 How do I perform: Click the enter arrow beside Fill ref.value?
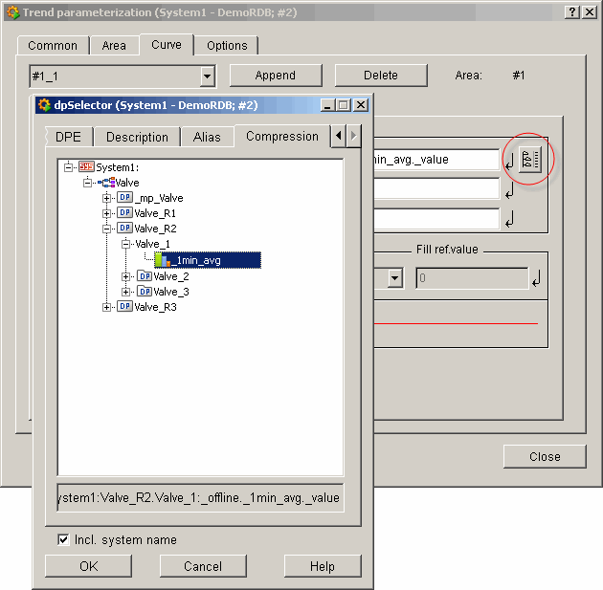pyautogui.click(x=536, y=278)
